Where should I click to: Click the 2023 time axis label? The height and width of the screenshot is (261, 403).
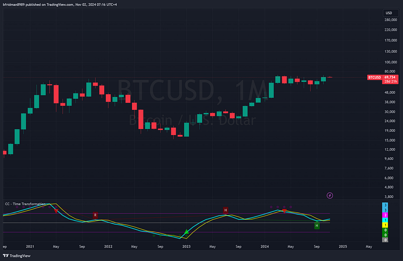186,246
